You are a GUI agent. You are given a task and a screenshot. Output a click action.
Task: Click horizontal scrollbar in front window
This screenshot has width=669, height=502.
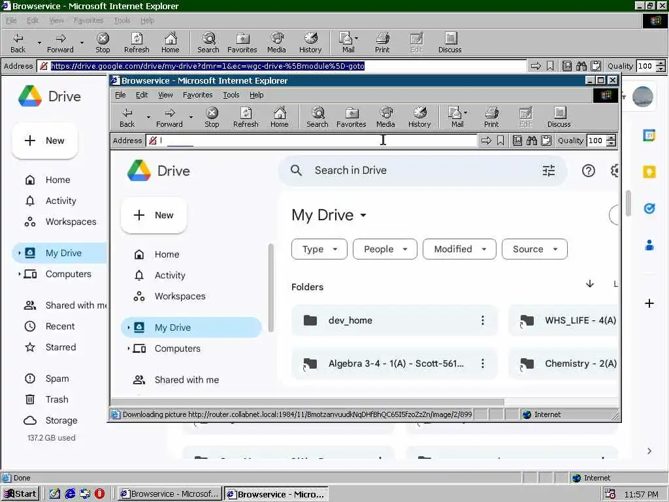click(308, 402)
